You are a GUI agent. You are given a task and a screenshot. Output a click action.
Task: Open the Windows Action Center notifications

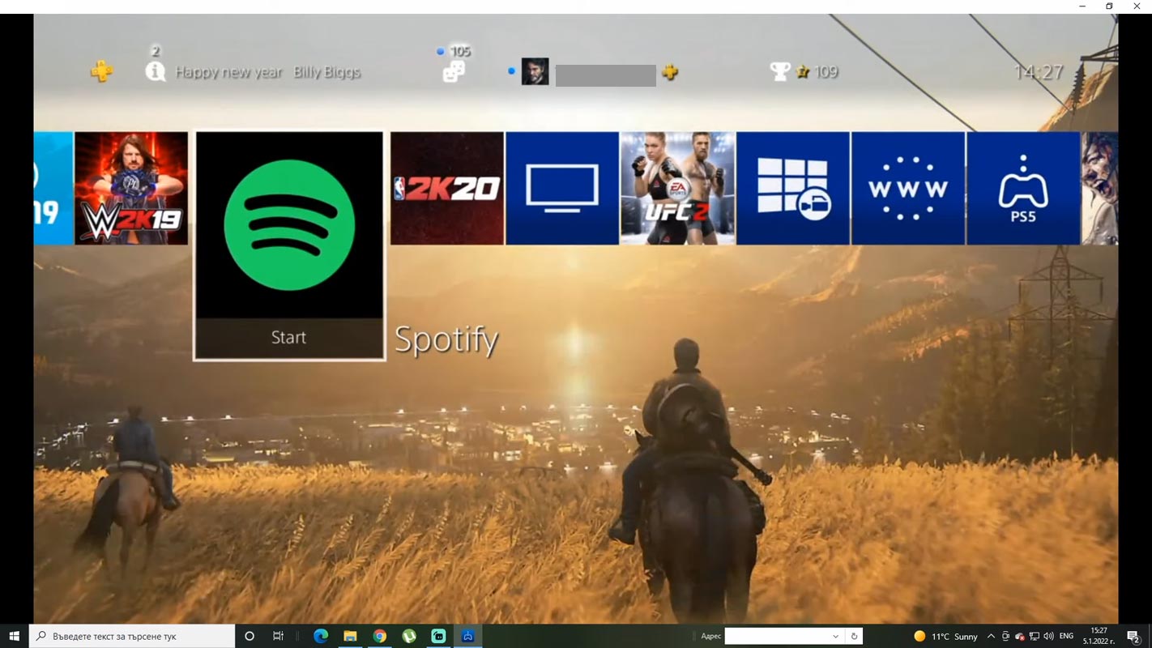[x=1134, y=636]
